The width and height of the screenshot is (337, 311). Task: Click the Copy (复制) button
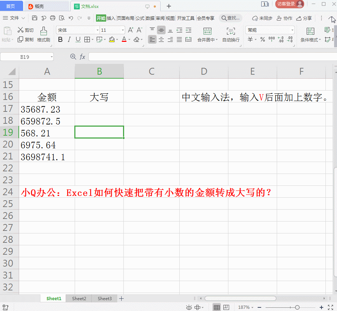click(x=26, y=40)
